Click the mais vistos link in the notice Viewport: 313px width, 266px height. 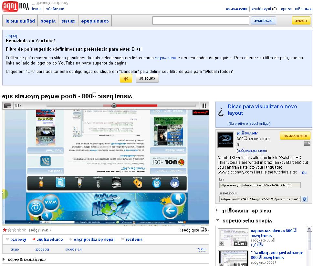[x=165, y=58]
